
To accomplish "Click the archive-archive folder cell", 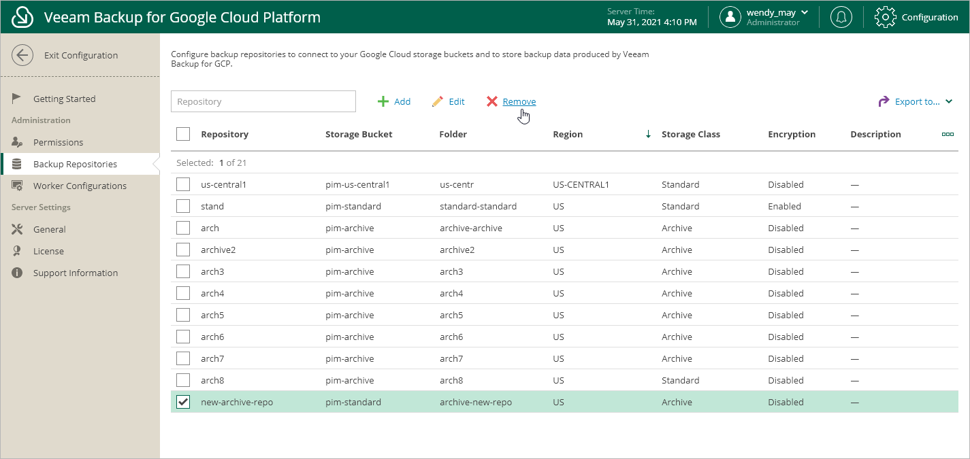I will pyautogui.click(x=471, y=228).
